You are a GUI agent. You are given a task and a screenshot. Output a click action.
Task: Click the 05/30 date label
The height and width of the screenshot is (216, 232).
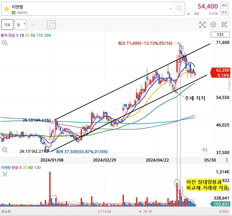point(210,160)
